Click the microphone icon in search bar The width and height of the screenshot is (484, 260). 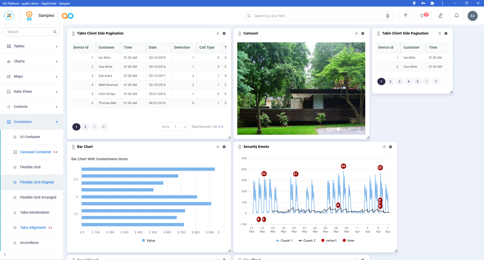[388, 16]
